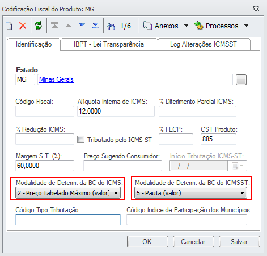The height and width of the screenshot is (256, 267).
Task: Open search with the binoculars icon
Action: point(111,26)
